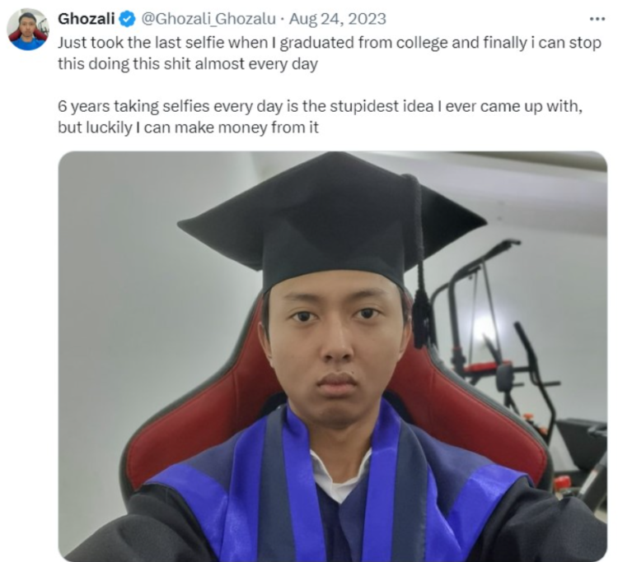Click the white shirt collar in the photo
The height and width of the screenshot is (562, 618).
click(x=339, y=474)
